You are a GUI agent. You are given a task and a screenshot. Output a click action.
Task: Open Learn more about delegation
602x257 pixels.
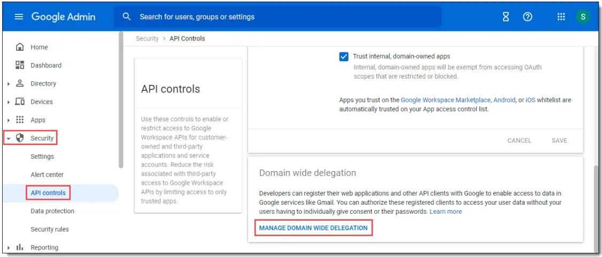[x=445, y=212]
